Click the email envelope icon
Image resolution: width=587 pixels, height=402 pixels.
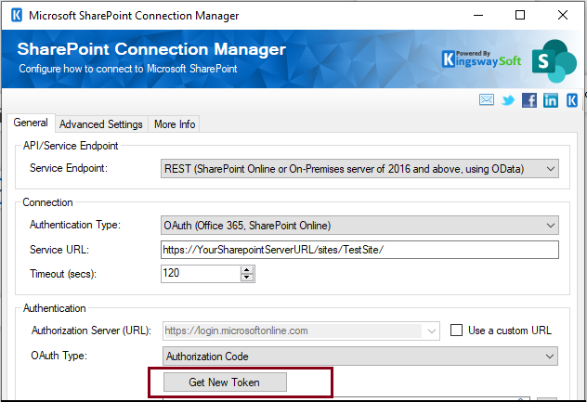(487, 100)
